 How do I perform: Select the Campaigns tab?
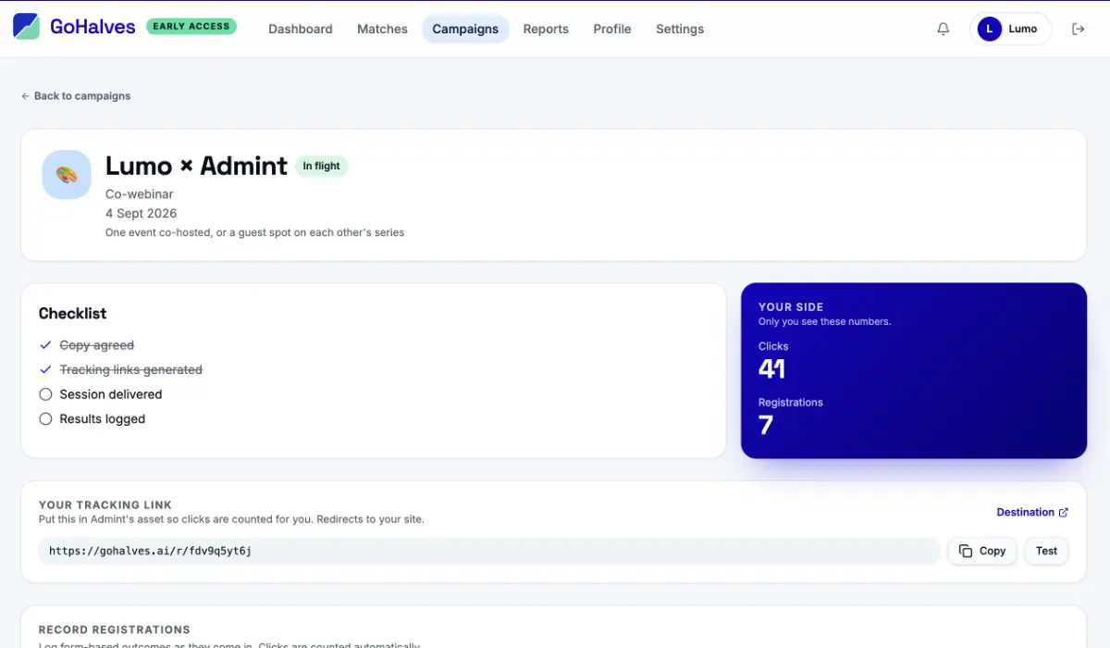click(465, 29)
